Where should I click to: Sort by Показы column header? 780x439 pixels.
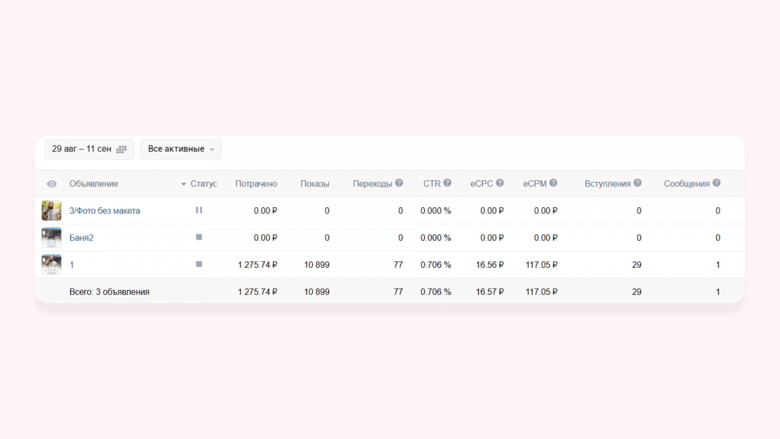coord(315,184)
